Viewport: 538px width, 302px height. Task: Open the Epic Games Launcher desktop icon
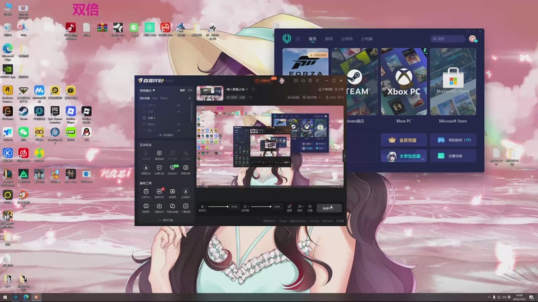pyautogui.click(x=55, y=111)
